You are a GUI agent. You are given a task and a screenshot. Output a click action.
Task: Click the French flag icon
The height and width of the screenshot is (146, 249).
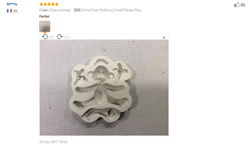[x=9, y=11]
